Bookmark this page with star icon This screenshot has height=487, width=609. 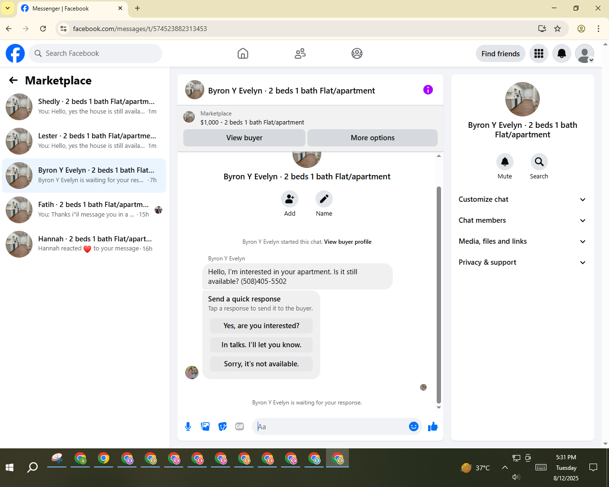[557, 29]
